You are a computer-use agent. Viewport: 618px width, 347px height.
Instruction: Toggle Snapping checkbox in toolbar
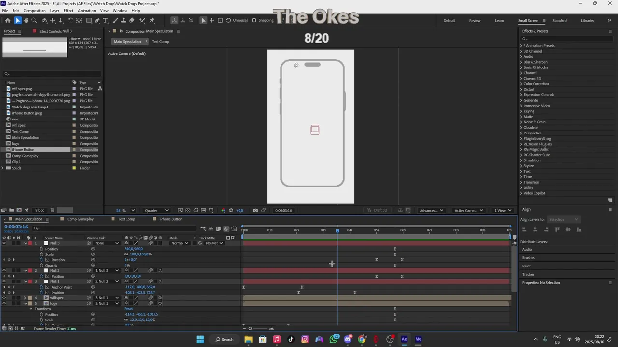pos(254,20)
